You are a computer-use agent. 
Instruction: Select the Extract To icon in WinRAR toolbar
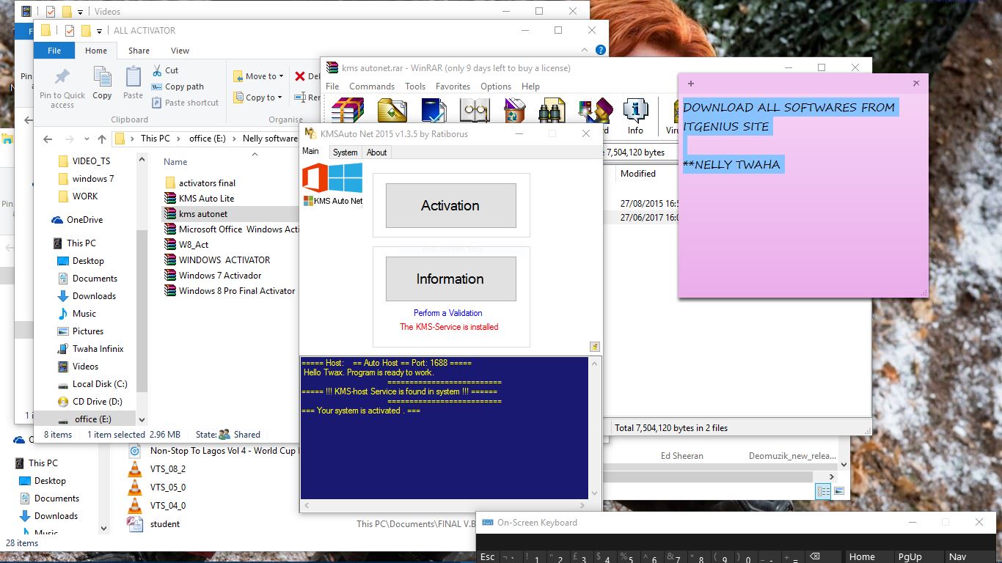coord(391,110)
